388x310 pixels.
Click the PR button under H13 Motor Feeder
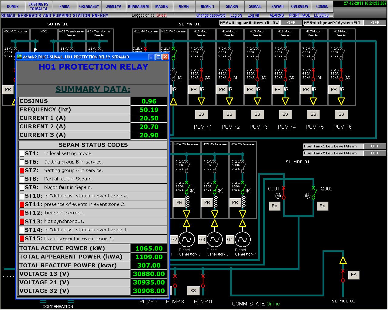(194, 89)
